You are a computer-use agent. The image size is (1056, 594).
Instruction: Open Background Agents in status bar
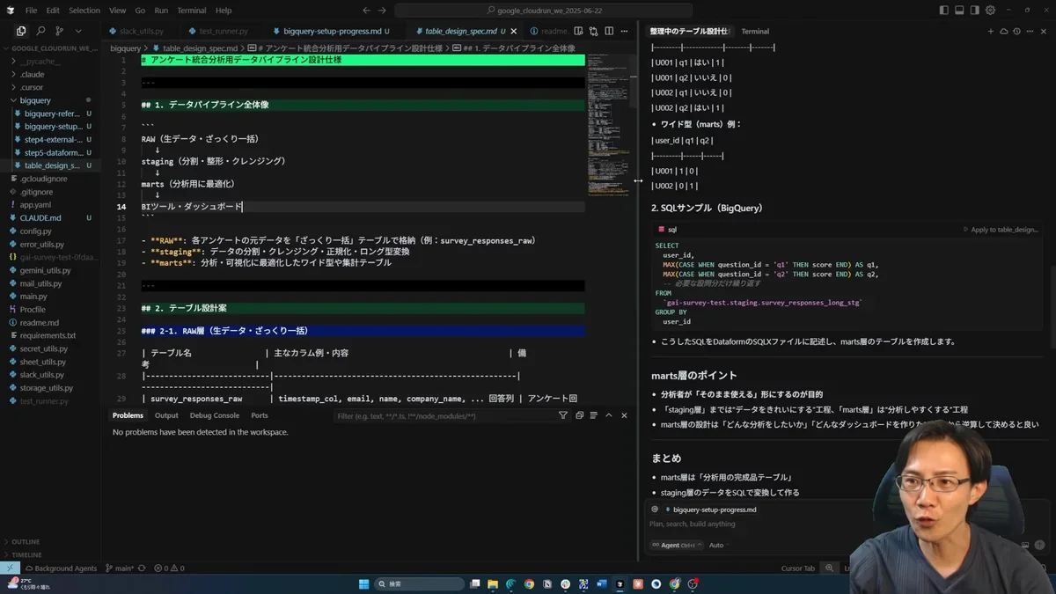tap(61, 568)
